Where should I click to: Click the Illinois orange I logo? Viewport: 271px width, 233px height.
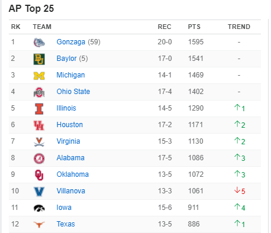[39, 109]
